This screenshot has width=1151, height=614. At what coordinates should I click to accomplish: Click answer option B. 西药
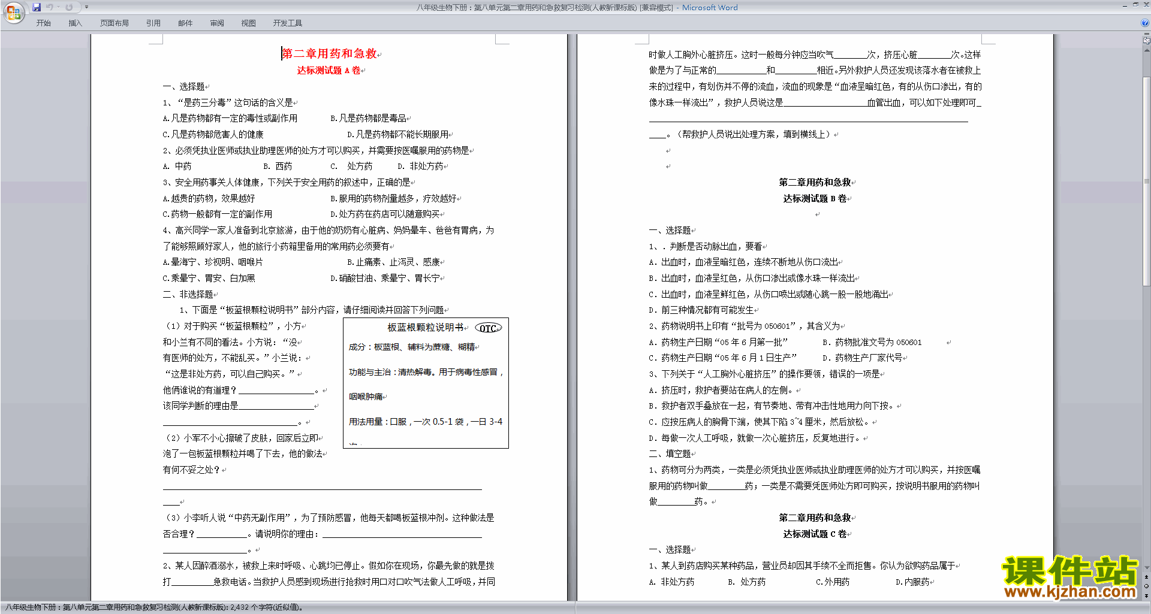(x=278, y=167)
